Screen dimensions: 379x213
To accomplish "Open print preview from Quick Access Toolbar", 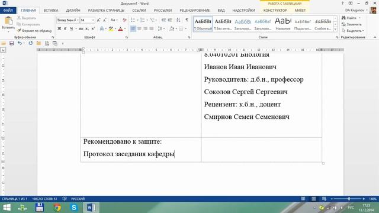I will 47,43.
